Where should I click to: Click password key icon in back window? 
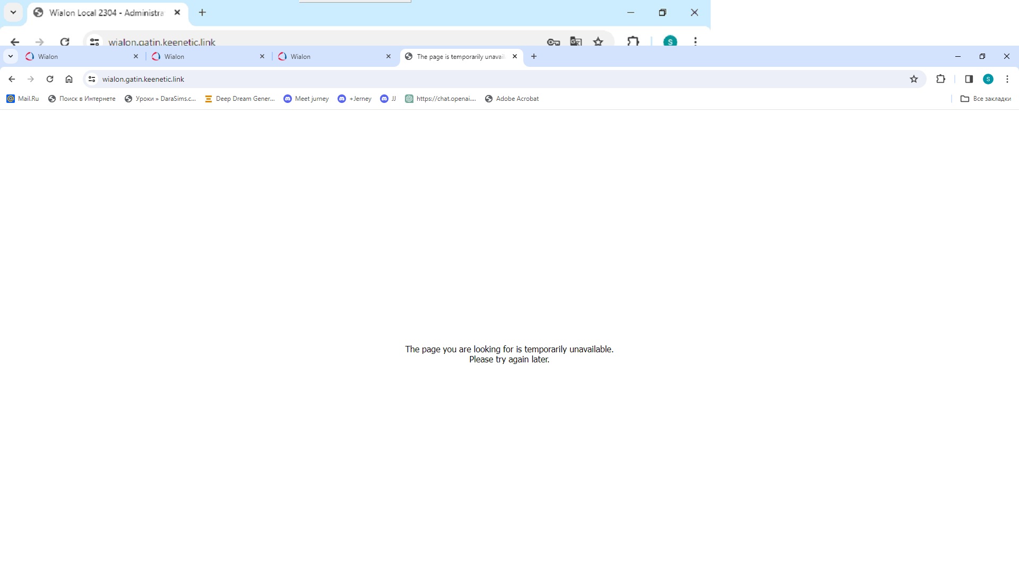(553, 42)
